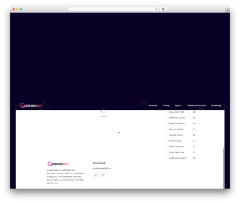
Task: Open a new browser tab with plus button
Action: point(228,11)
